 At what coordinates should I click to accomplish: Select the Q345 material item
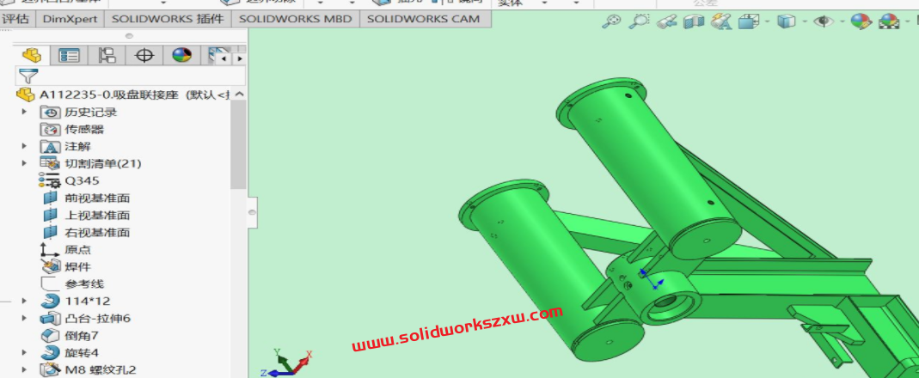[82, 181]
